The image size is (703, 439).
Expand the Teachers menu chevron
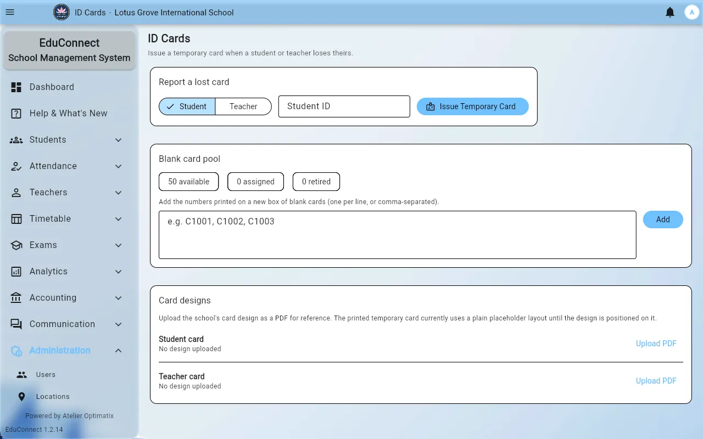coord(119,193)
